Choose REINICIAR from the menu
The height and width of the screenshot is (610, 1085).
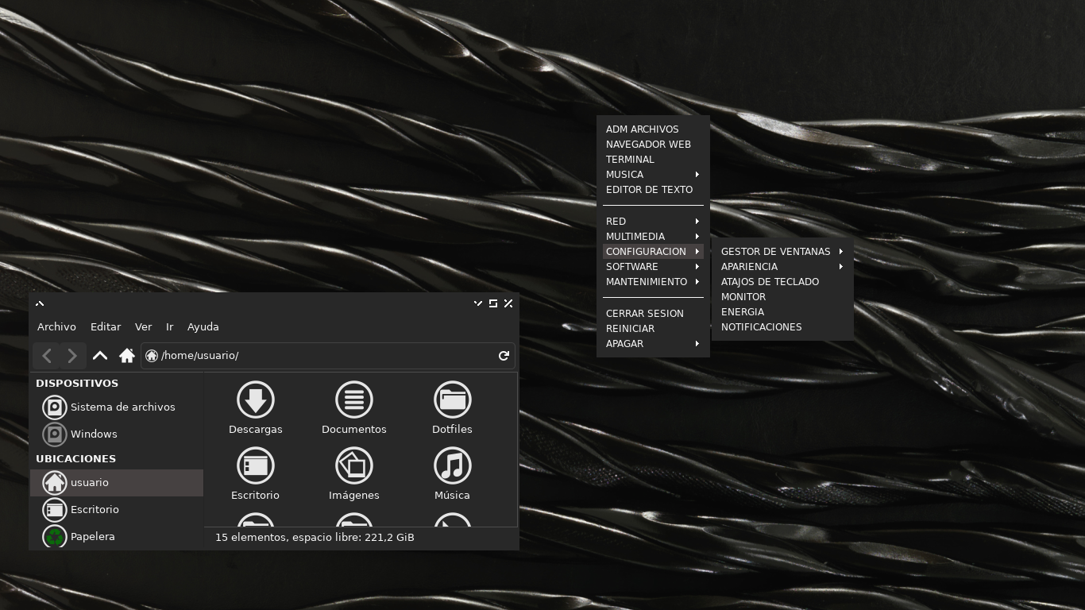[x=653, y=329]
